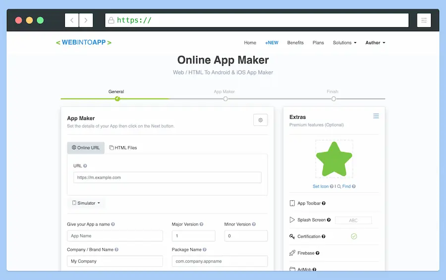Viewport: 446px width, 280px height.
Task: Open Benefits in navigation
Action: 295,43
